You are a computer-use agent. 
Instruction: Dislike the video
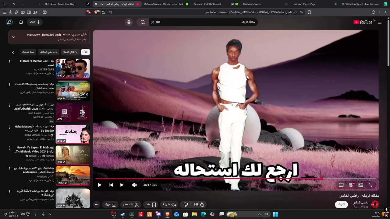point(186,205)
